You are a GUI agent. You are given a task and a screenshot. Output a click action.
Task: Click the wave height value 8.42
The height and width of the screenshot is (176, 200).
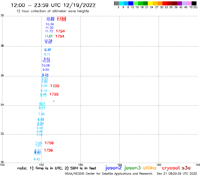click(37, 159)
